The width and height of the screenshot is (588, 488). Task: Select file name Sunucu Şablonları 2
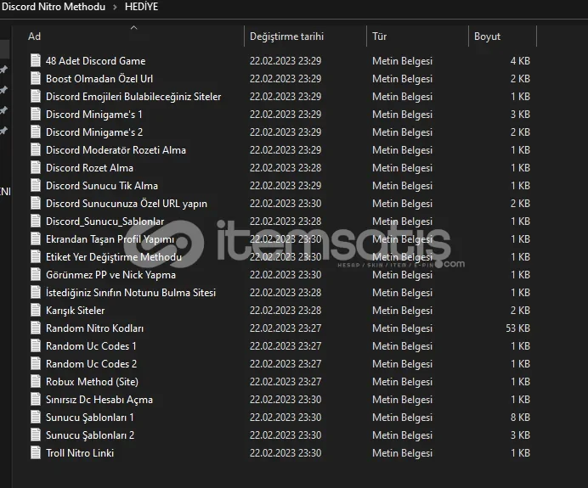[90, 435]
